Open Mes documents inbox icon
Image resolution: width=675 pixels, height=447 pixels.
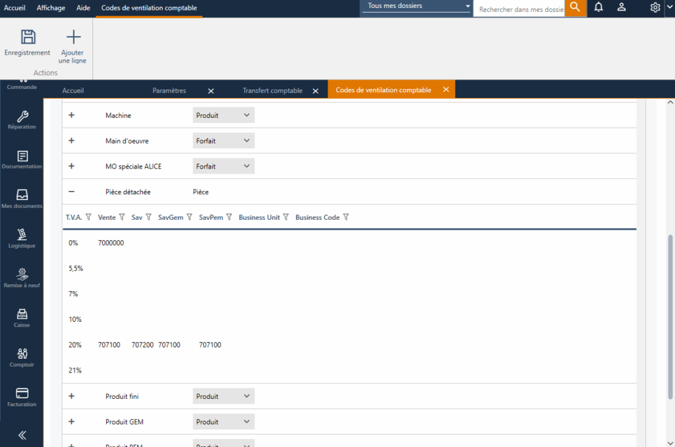click(x=22, y=196)
